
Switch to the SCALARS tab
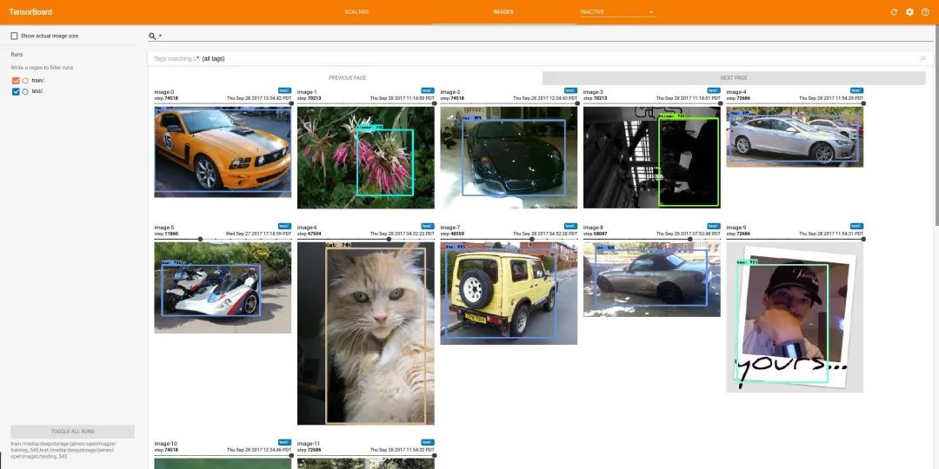pyautogui.click(x=356, y=12)
